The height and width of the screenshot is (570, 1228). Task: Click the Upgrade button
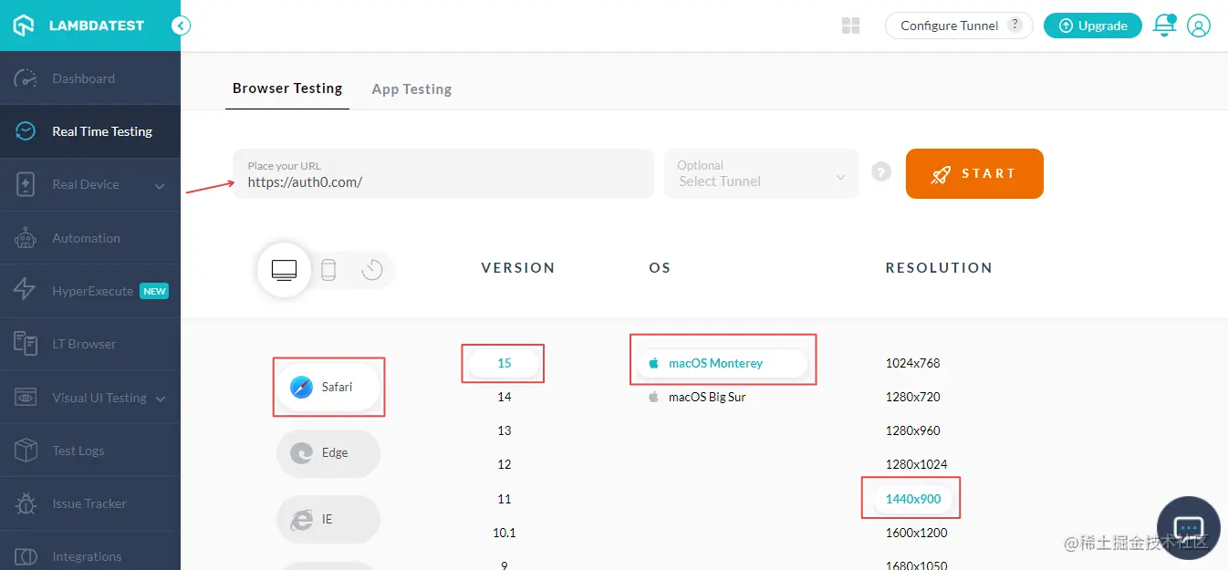point(1092,26)
